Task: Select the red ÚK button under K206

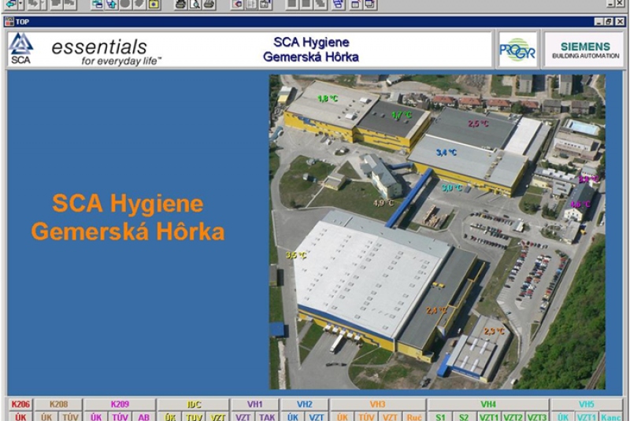Action: (x=20, y=416)
